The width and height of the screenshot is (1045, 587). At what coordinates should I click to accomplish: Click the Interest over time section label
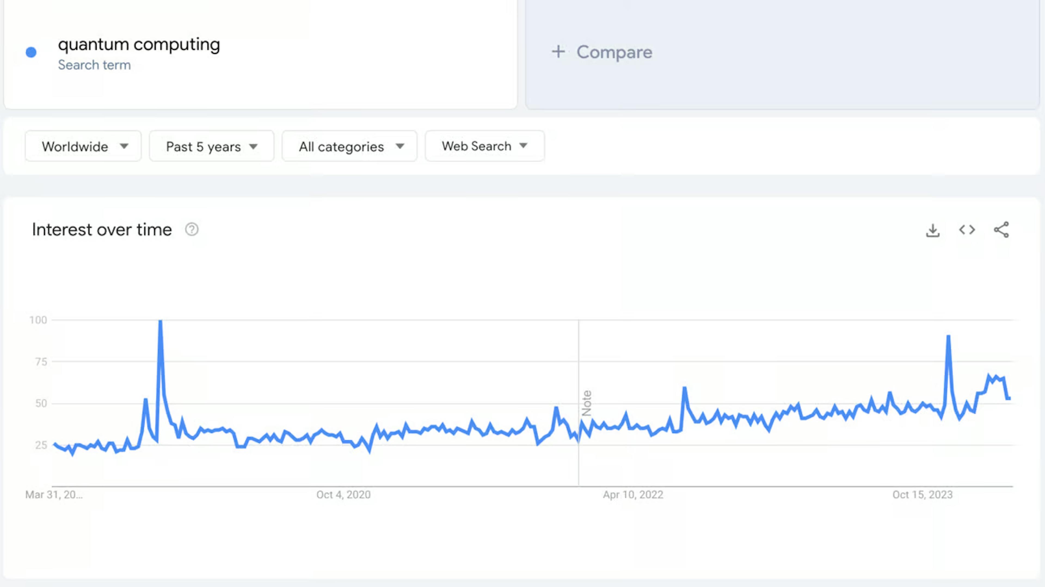(102, 230)
